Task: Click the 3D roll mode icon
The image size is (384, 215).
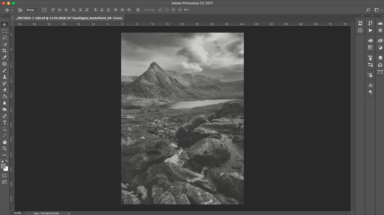Action: click(167, 10)
